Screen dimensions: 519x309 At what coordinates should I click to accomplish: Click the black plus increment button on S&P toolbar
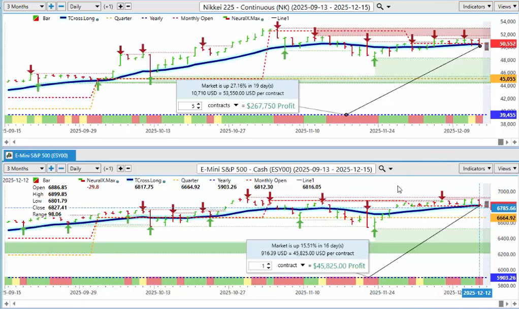coord(120,169)
